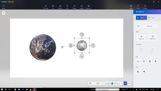The width and height of the screenshot is (161, 91).
Task: Expand the Address toolbar dropdown arrow
Action: (x=116, y=89)
